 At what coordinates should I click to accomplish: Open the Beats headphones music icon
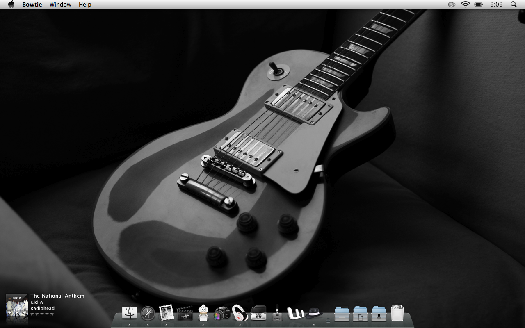coord(240,313)
